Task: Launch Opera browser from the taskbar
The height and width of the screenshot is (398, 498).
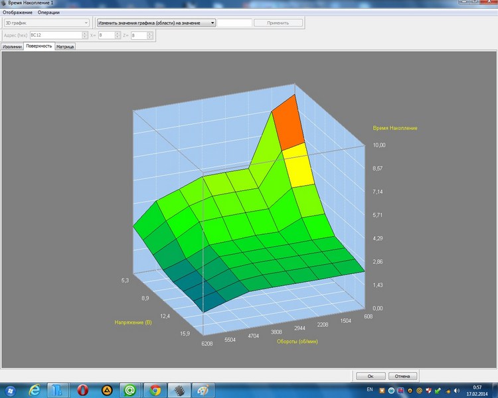Action: point(83,390)
